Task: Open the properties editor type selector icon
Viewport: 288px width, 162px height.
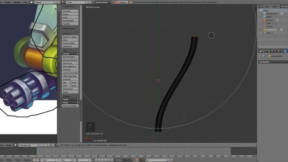Action: (x=261, y=51)
